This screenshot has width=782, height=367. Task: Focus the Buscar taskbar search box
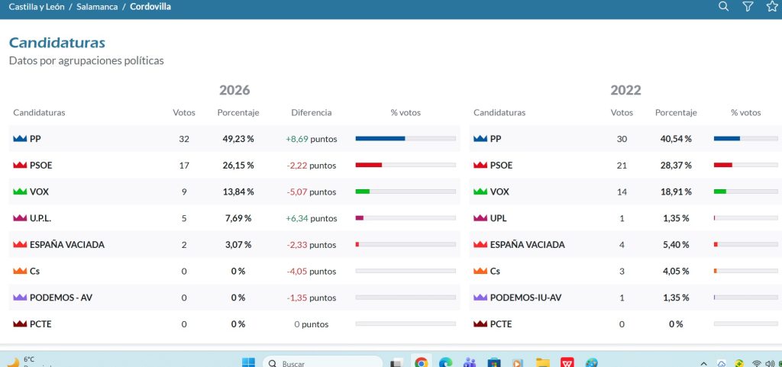(323, 363)
